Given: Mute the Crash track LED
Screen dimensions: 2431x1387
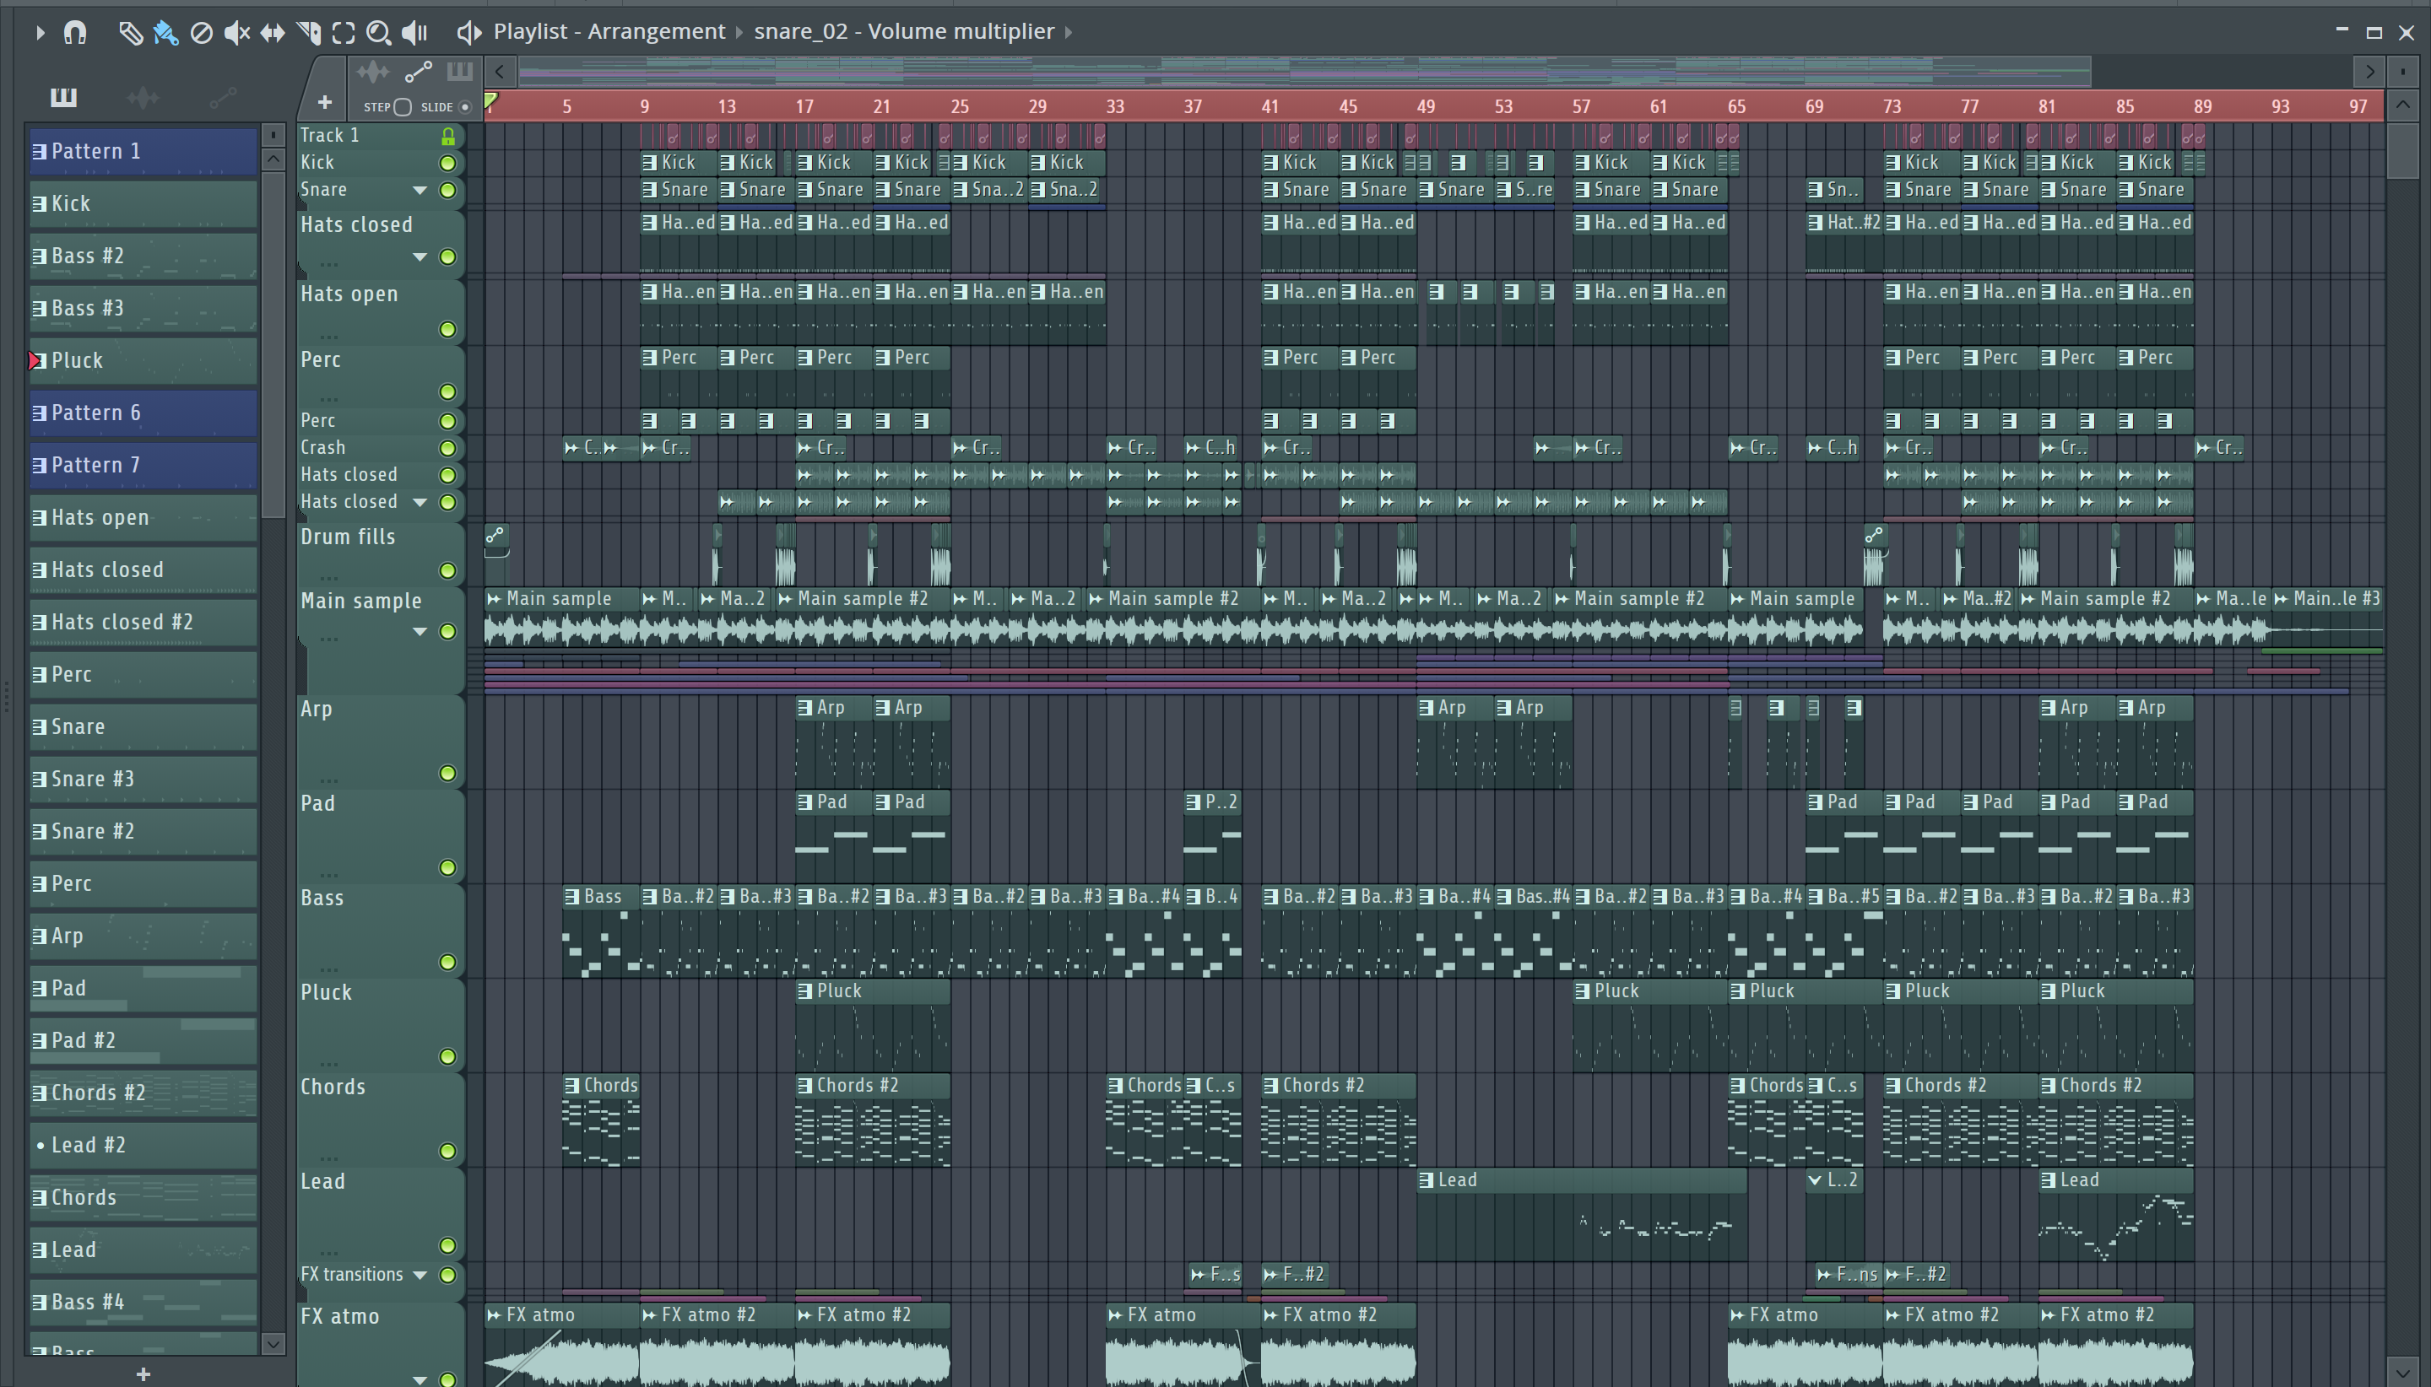Looking at the screenshot, I should pos(447,448).
